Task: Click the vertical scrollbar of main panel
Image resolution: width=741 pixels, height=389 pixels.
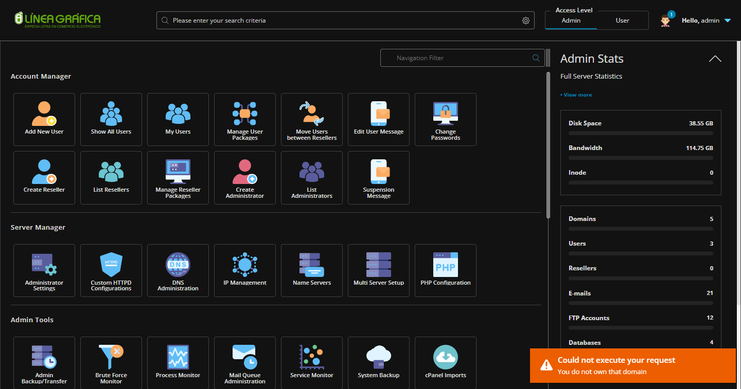Action: coord(549,144)
